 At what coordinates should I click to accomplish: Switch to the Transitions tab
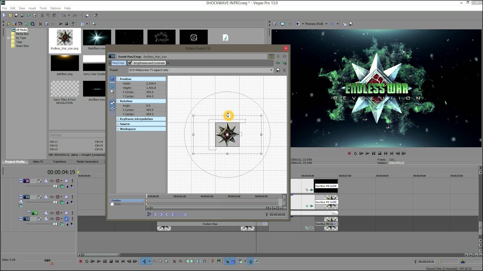click(x=59, y=161)
